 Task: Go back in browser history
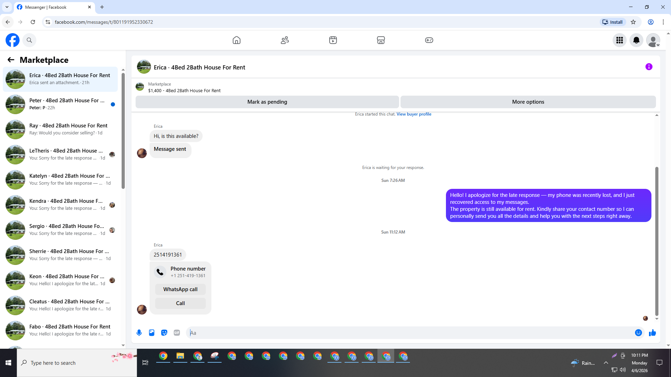click(x=8, y=22)
